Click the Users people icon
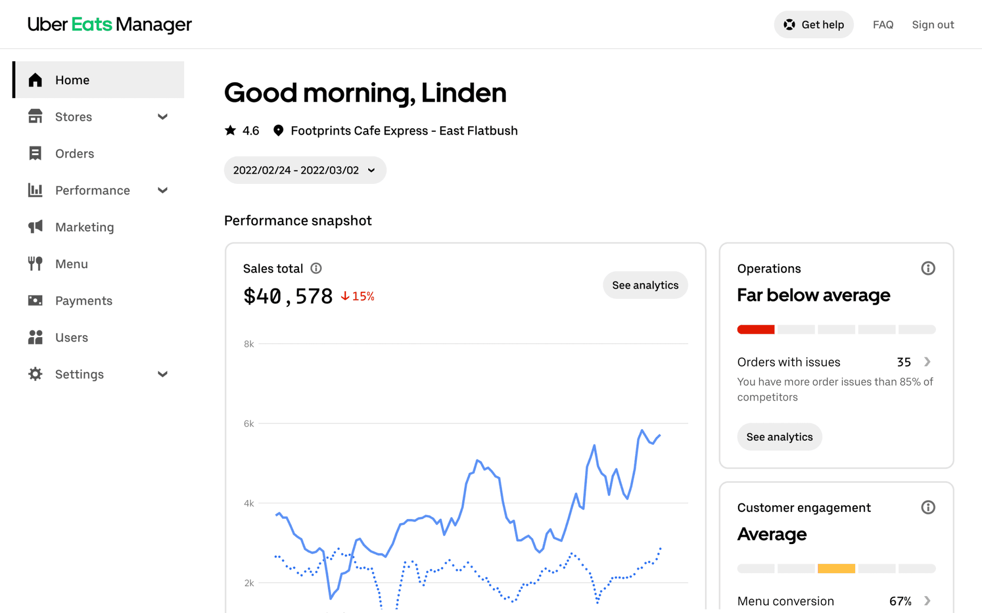982x613 pixels. [35, 337]
